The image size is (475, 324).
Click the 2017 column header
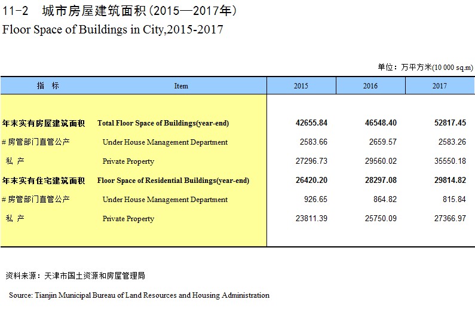click(440, 85)
